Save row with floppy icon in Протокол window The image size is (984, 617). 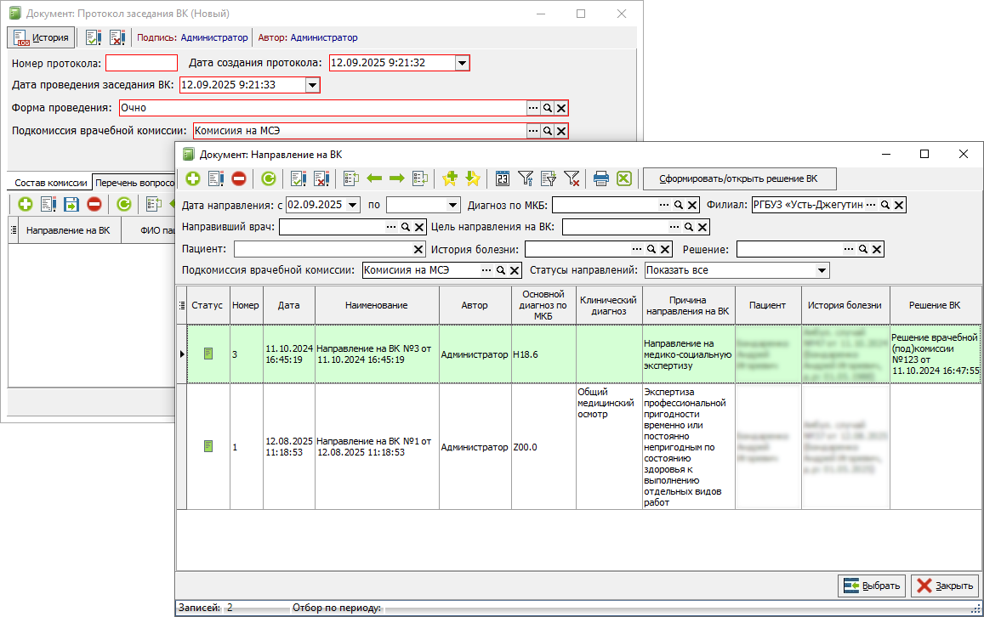[x=71, y=204]
